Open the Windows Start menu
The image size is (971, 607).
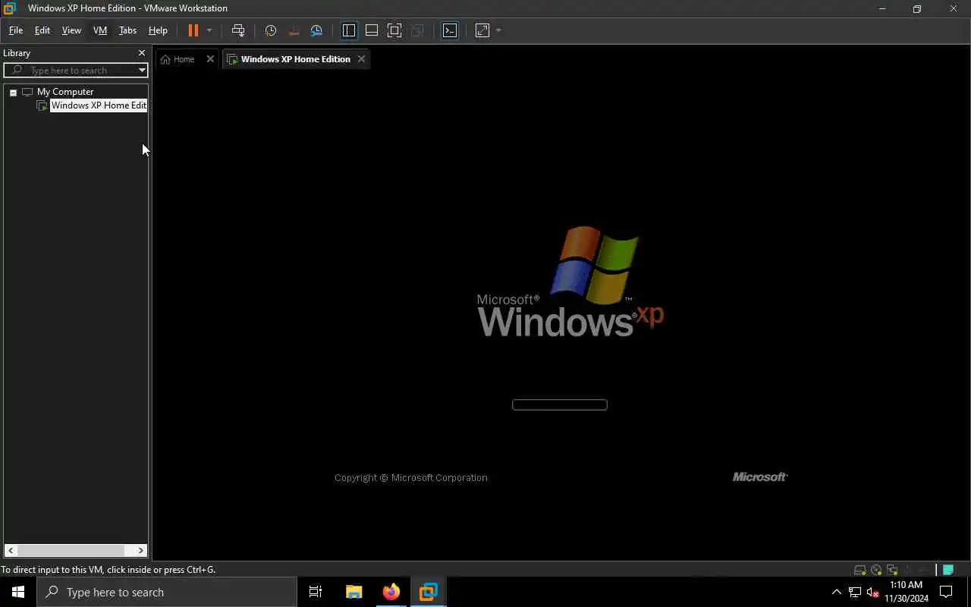[x=18, y=592]
